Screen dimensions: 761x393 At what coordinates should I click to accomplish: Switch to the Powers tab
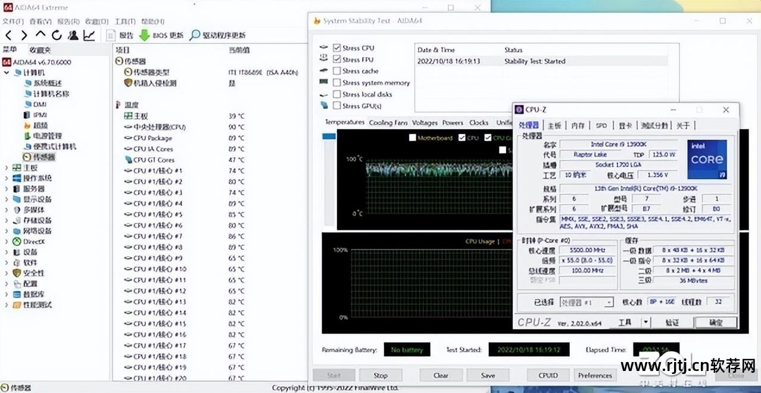pos(453,123)
